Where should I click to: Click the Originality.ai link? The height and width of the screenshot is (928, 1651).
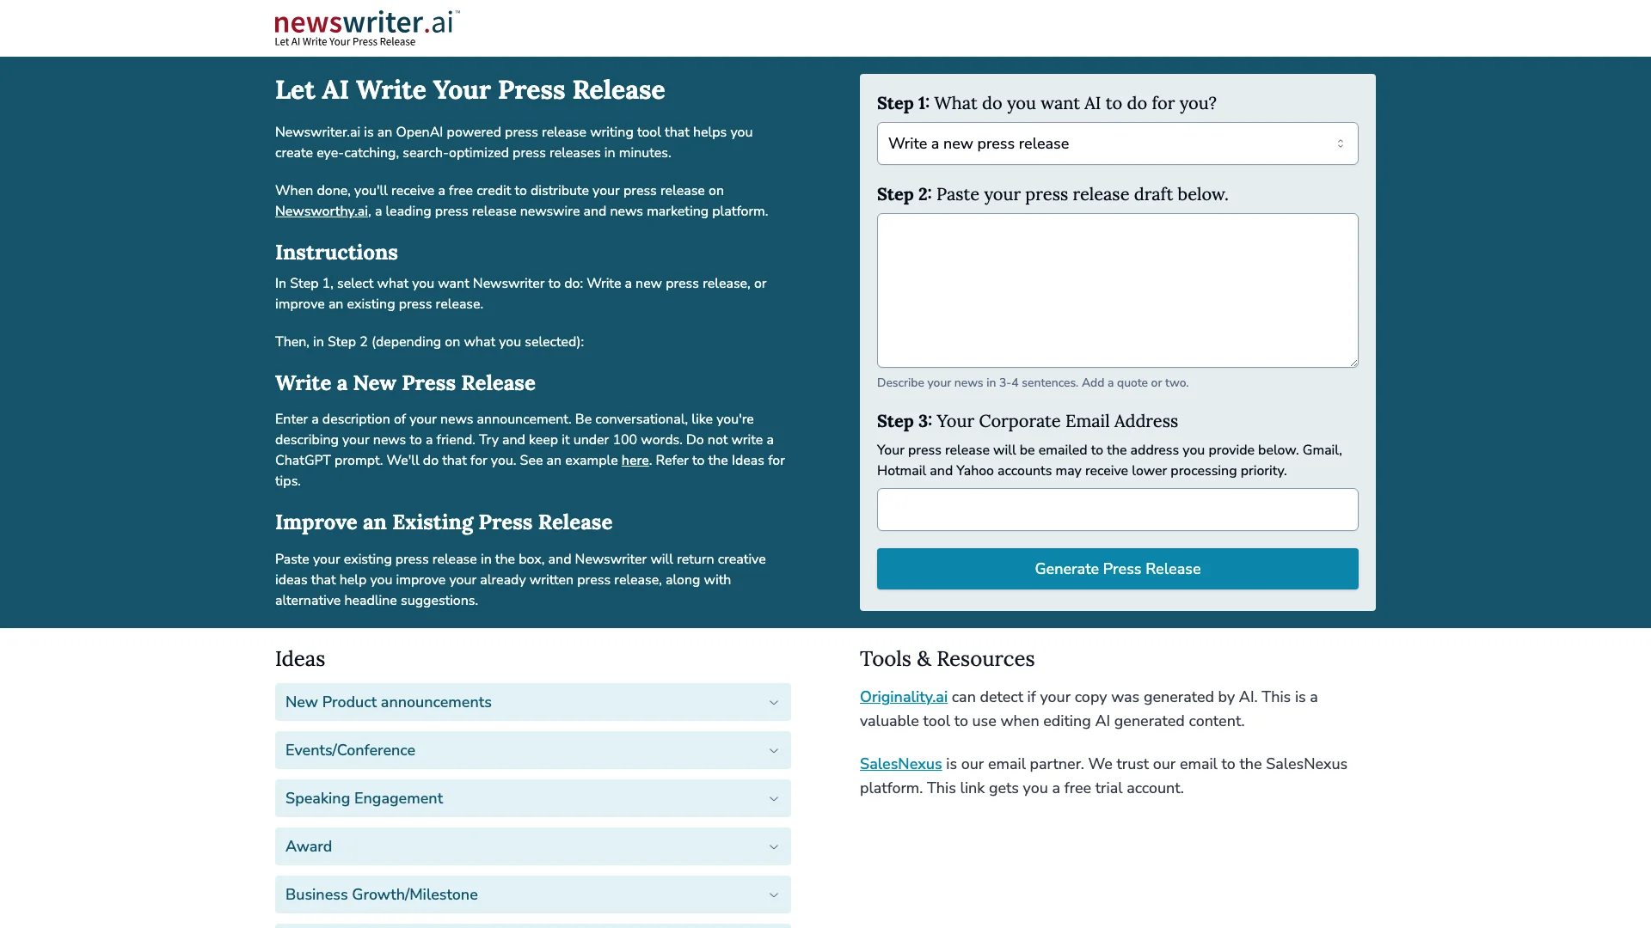(904, 696)
